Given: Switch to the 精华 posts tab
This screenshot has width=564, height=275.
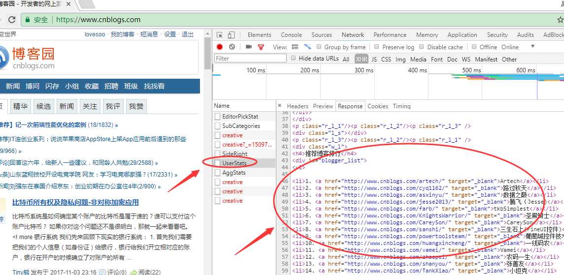Looking at the screenshot, I should coord(20,106).
